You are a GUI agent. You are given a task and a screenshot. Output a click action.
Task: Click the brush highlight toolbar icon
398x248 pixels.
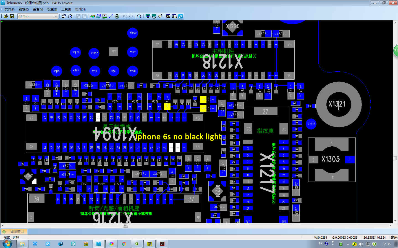point(160,16)
